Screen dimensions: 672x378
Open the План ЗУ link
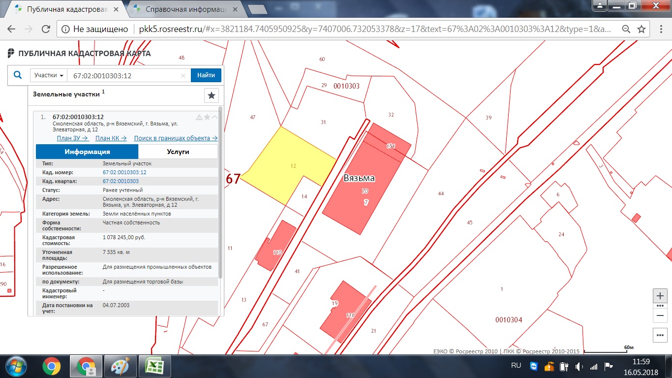coord(72,138)
